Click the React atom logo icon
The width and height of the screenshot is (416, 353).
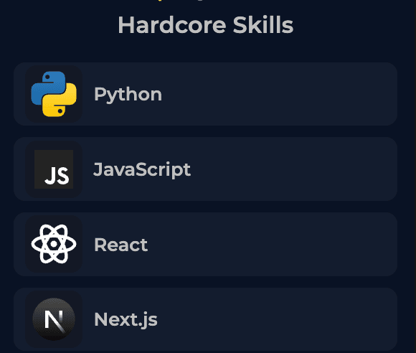(x=54, y=244)
